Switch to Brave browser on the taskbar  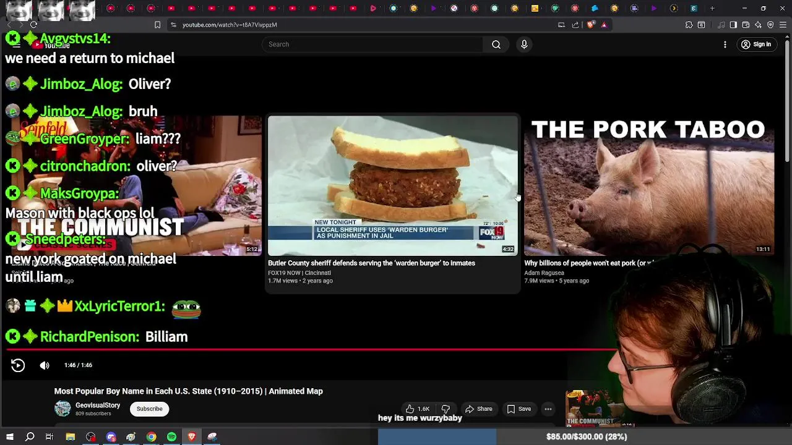(x=191, y=437)
